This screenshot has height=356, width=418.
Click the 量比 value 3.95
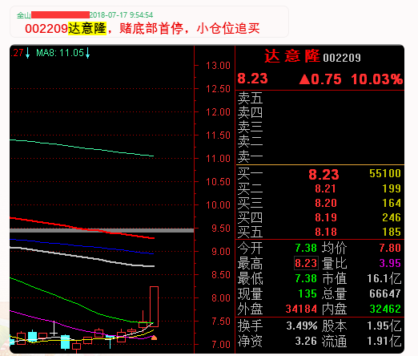pyautogui.click(x=390, y=263)
